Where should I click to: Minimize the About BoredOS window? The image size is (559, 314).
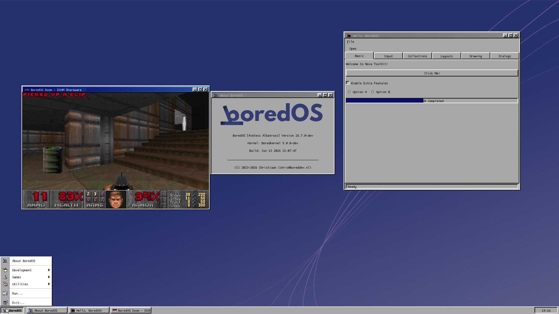pyautogui.click(x=320, y=95)
